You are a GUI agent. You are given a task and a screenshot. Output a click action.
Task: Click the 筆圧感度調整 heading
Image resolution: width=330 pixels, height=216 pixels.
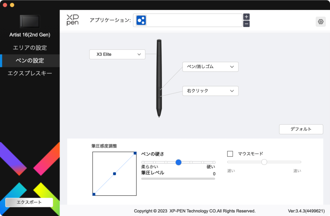coord(104,146)
